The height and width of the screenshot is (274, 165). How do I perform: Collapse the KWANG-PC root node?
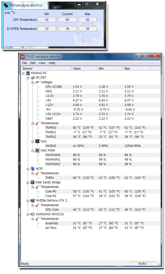(x=23, y=73)
